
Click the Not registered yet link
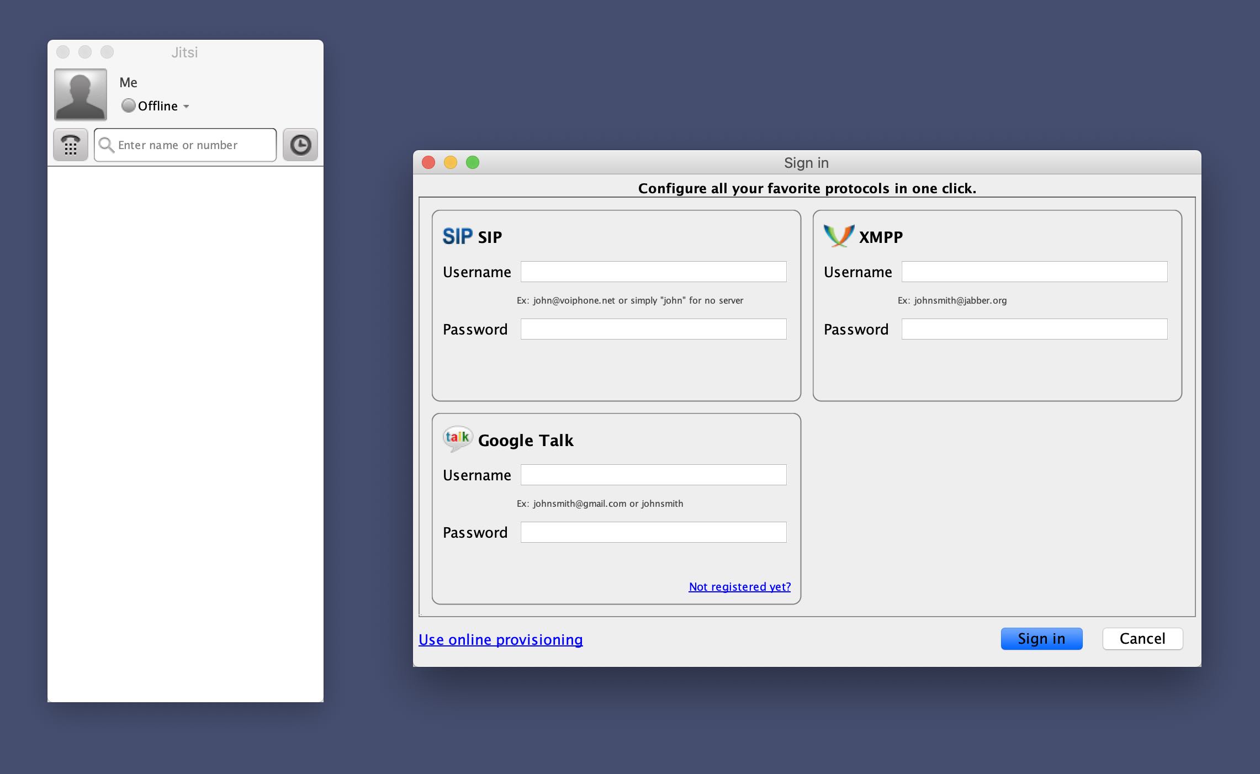click(739, 586)
